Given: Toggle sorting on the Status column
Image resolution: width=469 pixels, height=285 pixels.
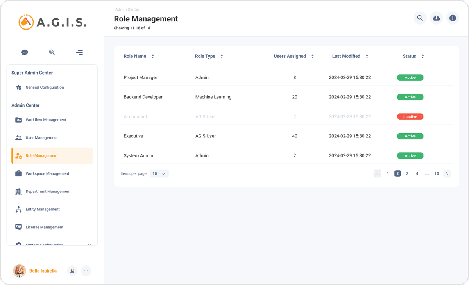Looking at the screenshot, I should [x=423, y=56].
